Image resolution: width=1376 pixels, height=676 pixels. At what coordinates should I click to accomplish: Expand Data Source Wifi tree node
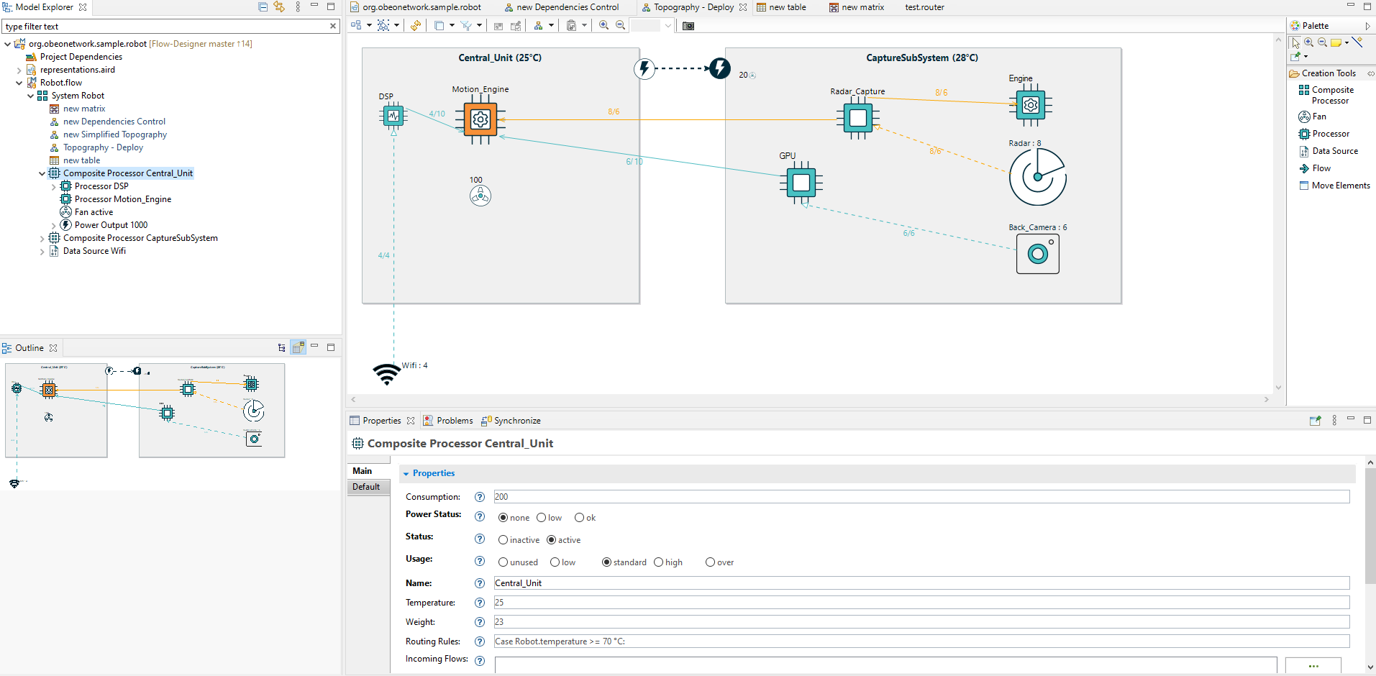coord(42,251)
